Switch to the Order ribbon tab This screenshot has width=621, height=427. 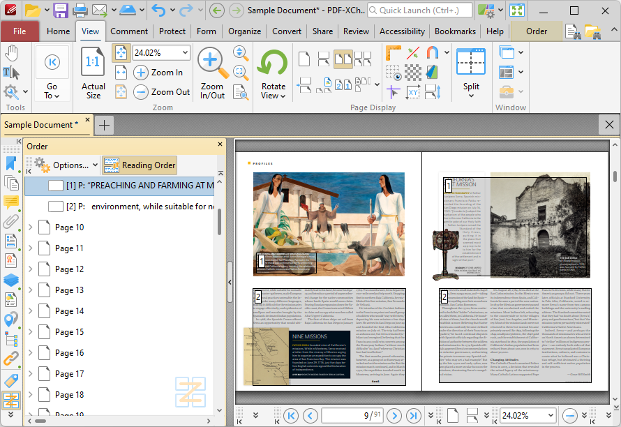point(537,31)
